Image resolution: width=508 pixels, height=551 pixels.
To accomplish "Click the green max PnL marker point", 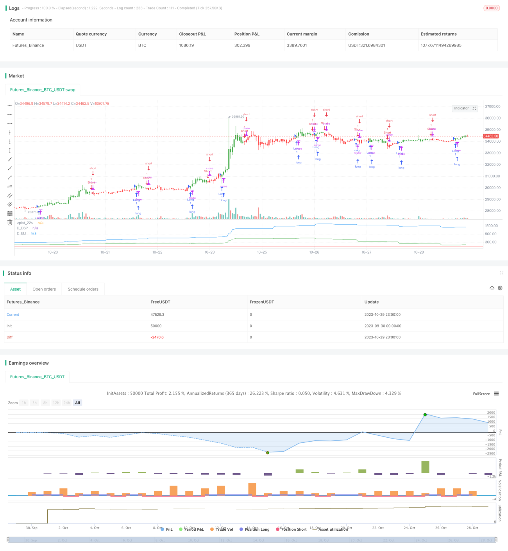I will [x=425, y=414].
